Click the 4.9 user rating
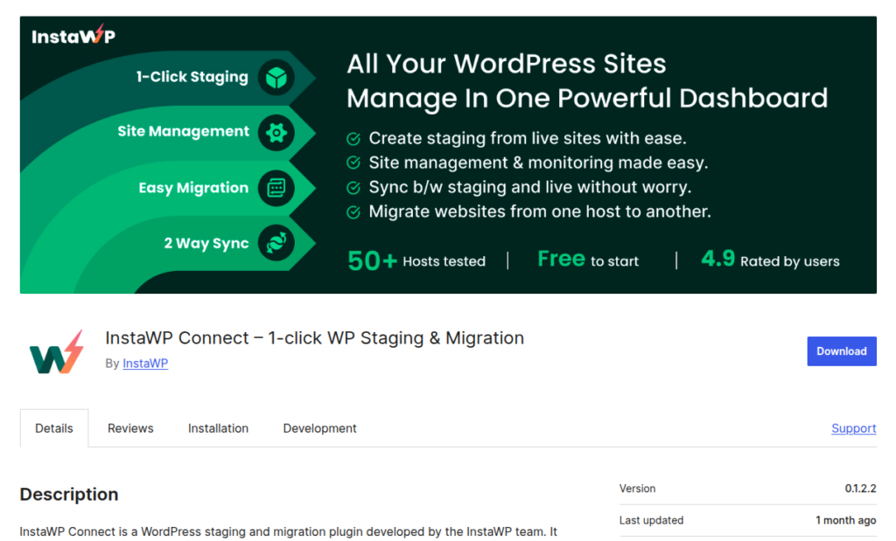 coord(717,258)
